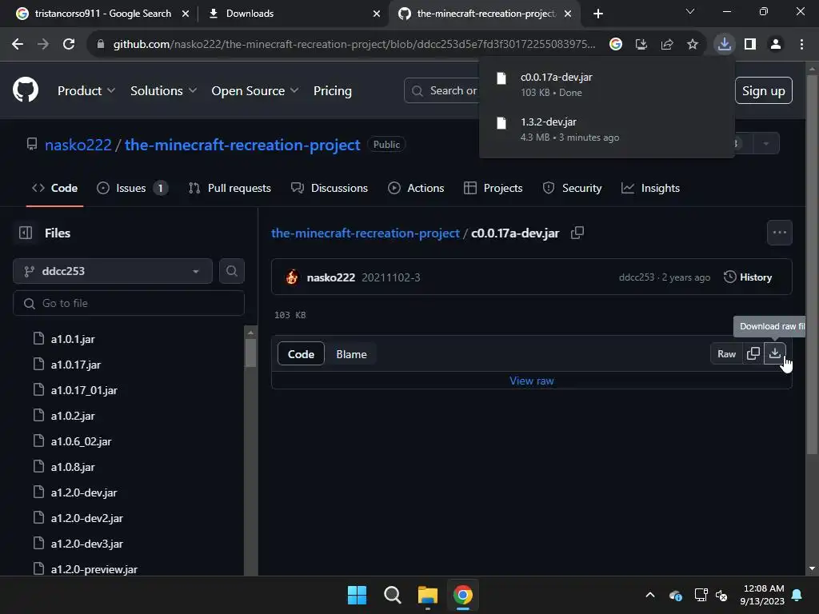819x614 pixels.
Task: Click the Sign up button
Action: click(x=764, y=91)
